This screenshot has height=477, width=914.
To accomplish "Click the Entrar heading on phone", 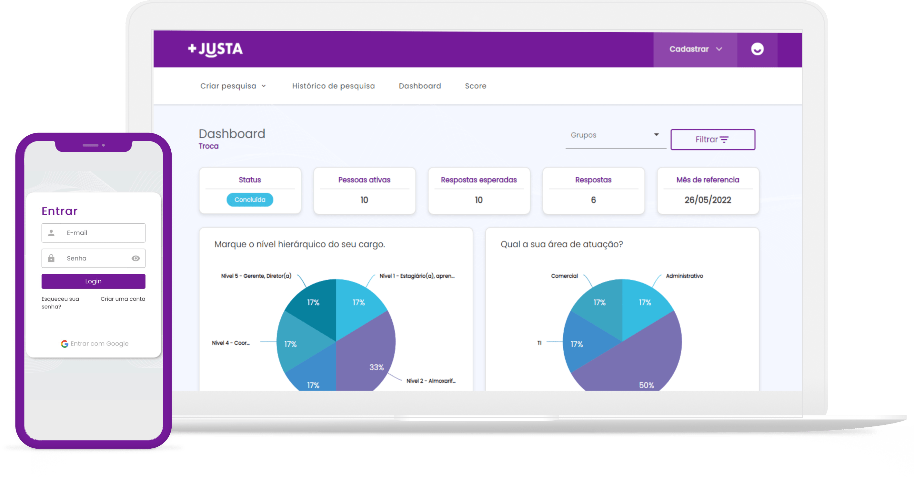I will (x=60, y=211).
